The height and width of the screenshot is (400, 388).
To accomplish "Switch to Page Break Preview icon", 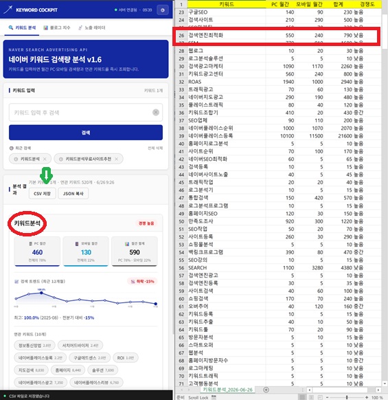I will [x=319, y=397].
